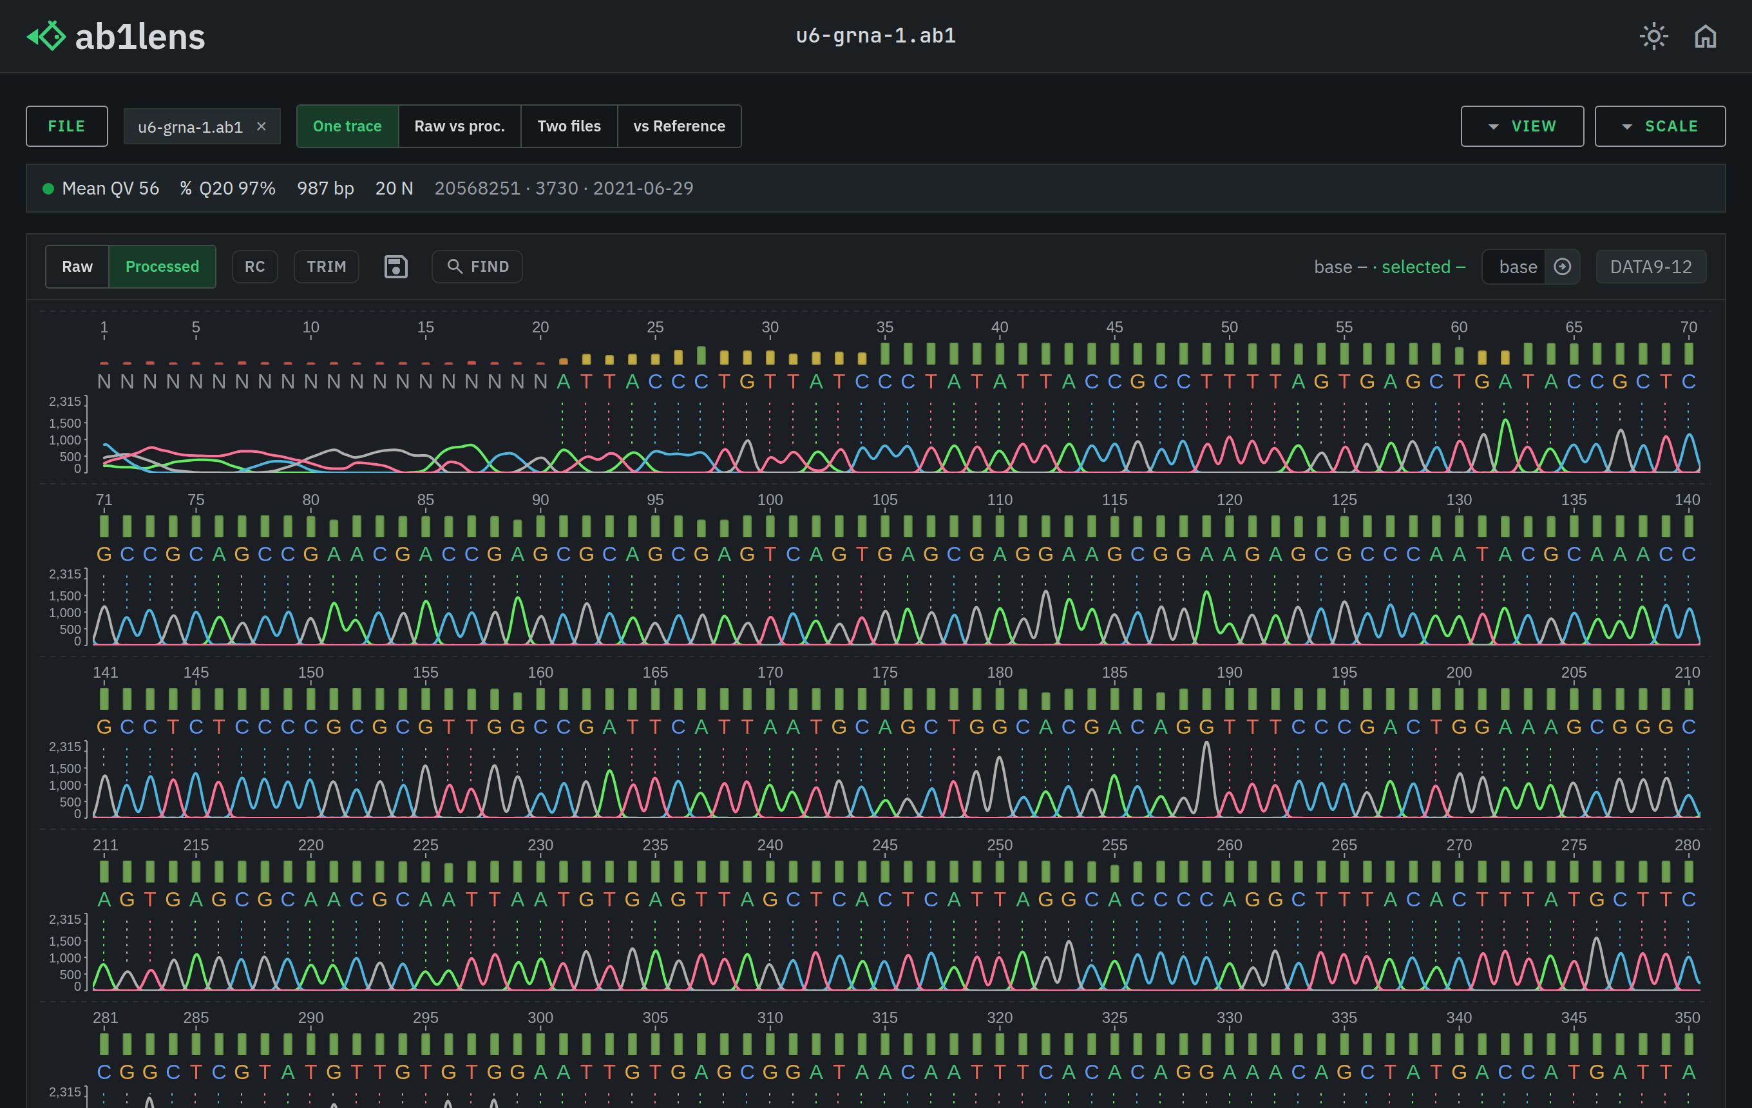This screenshot has width=1752, height=1108.
Task: Click the save disk icon
Action: 395,267
